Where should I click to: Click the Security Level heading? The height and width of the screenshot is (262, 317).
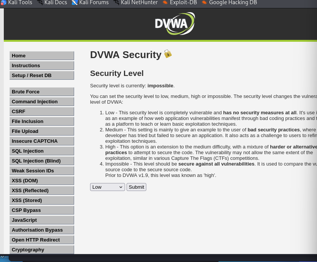click(117, 73)
